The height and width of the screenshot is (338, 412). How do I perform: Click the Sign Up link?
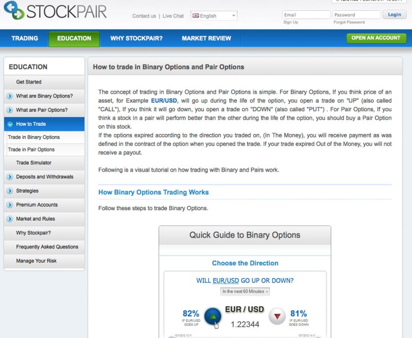pos(290,22)
